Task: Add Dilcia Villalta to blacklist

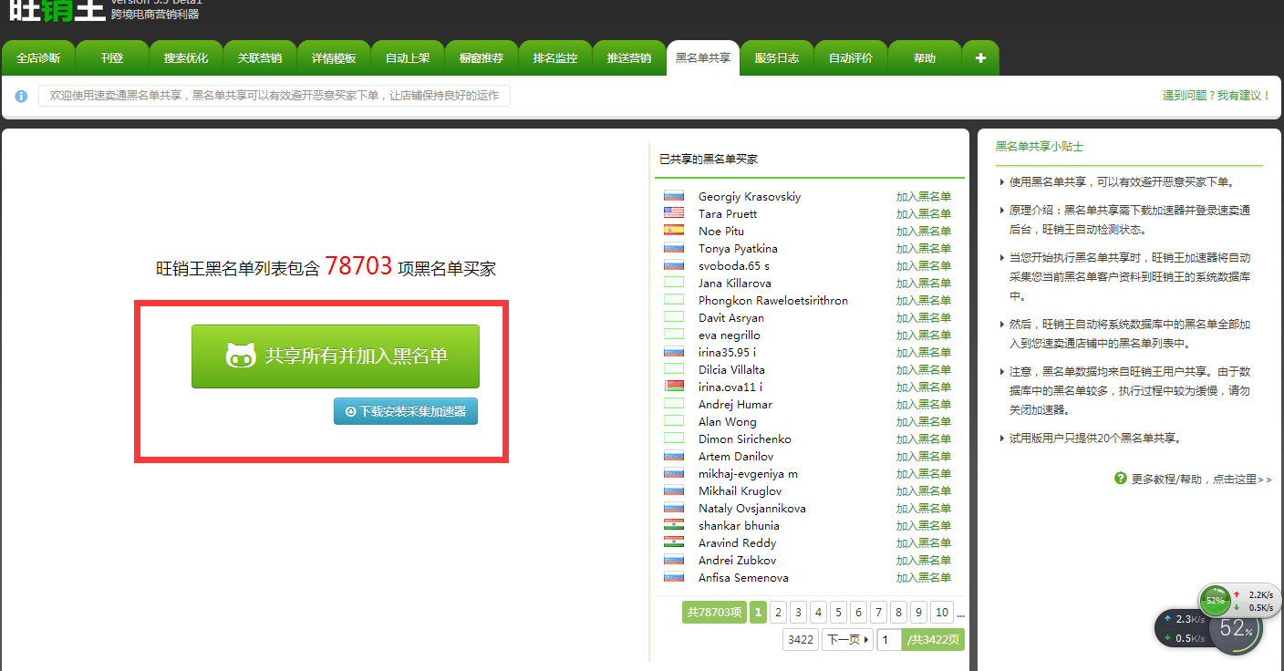Action: coord(923,369)
